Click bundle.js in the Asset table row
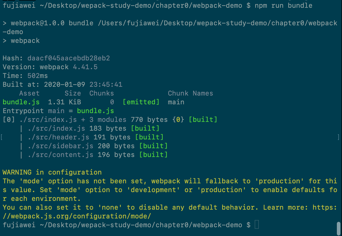The image size is (342, 236). (21, 102)
